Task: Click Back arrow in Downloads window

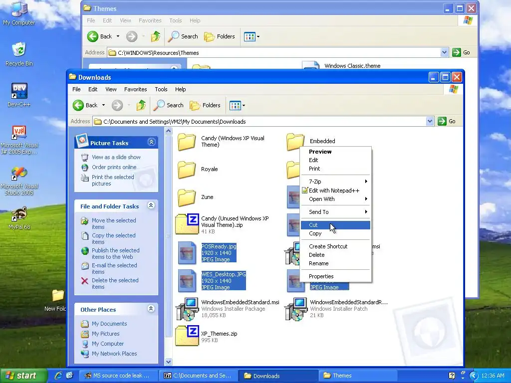Action: tap(78, 105)
